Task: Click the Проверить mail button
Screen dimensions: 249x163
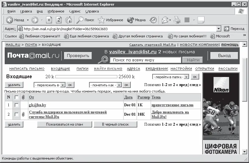Action: [78, 56]
